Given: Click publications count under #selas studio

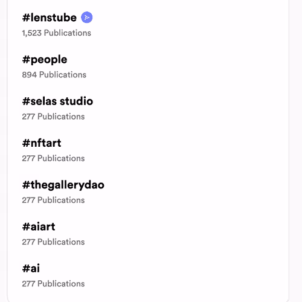Looking at the screenshot, I should [x=53, y=117].
